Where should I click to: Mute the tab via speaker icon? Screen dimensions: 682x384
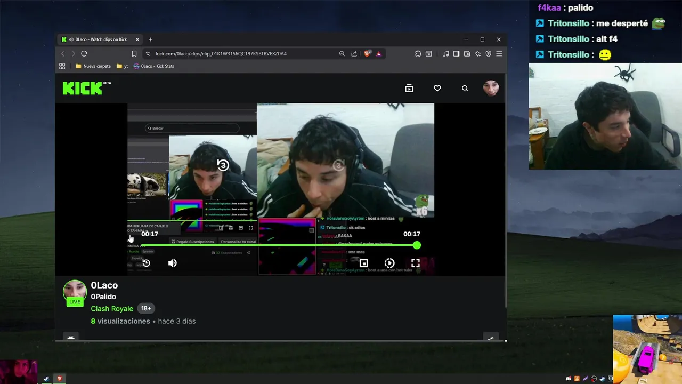(71, 39)
